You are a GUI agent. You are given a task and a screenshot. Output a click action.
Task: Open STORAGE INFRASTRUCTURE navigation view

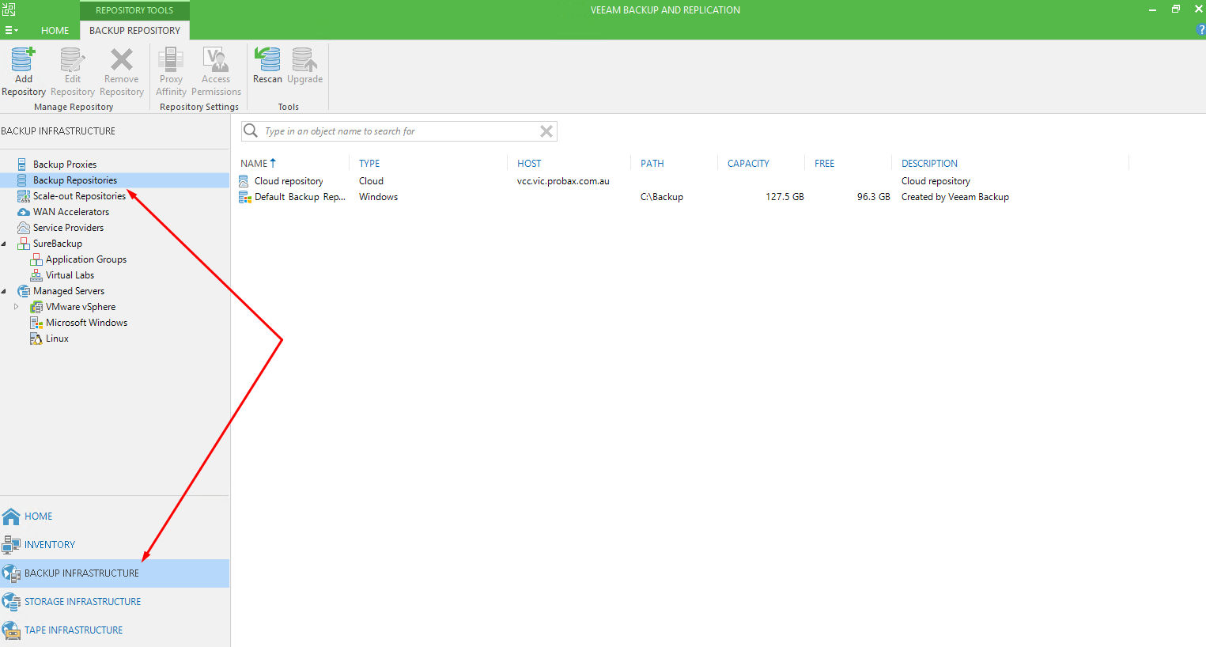[x=115, y=602]
